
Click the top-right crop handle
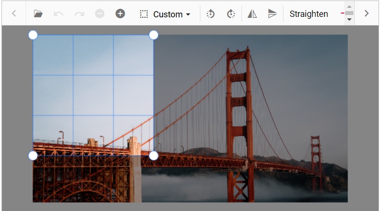(154, 35)
